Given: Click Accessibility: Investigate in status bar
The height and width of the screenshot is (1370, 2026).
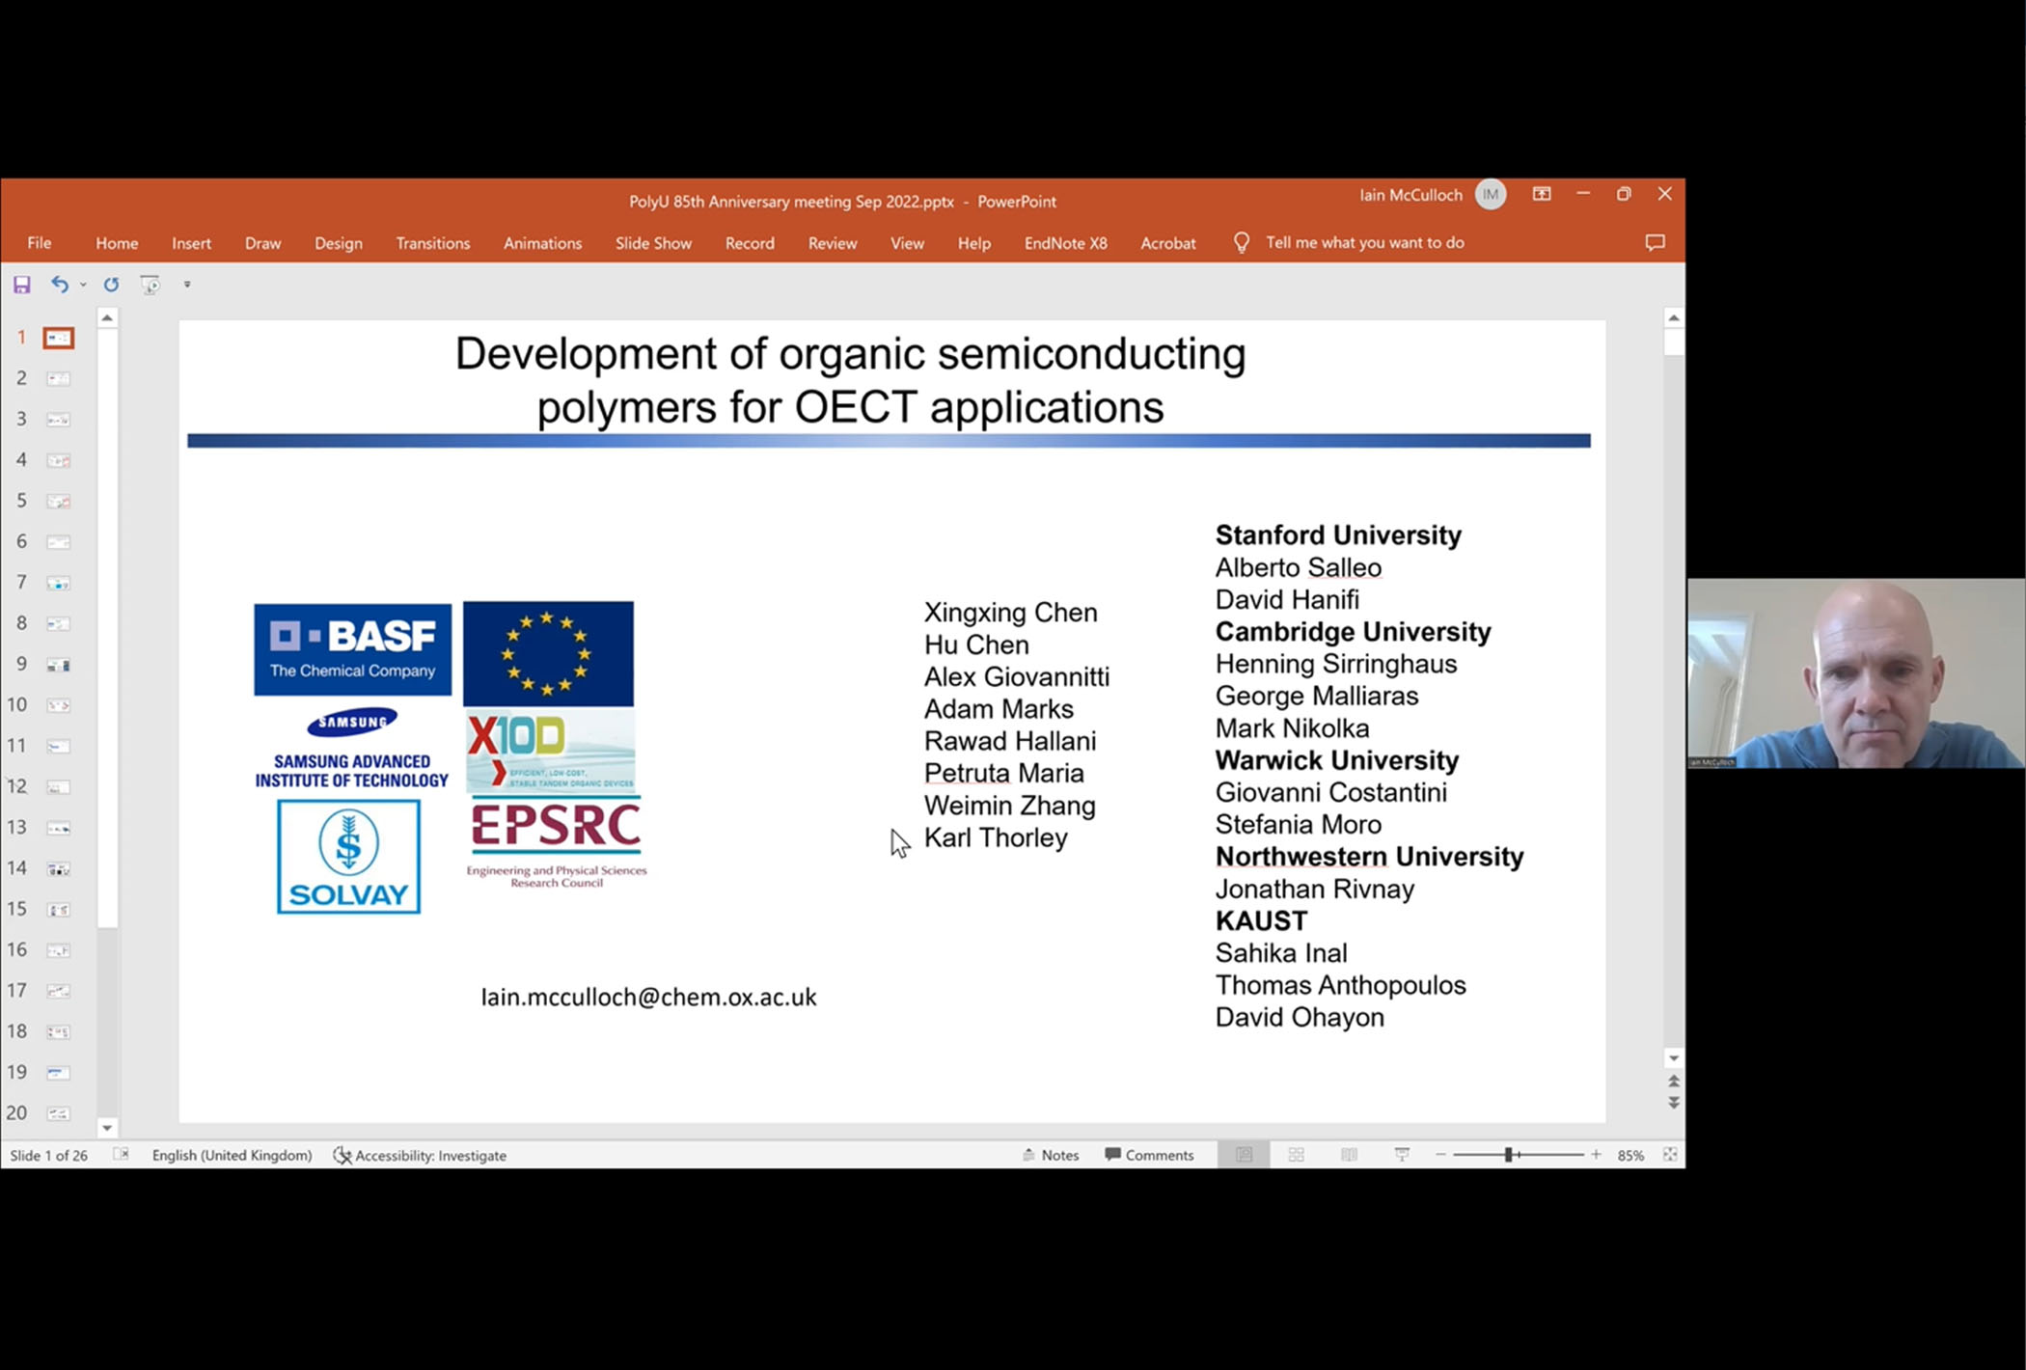Looking at the screenshot, I should coord(420,1155).
